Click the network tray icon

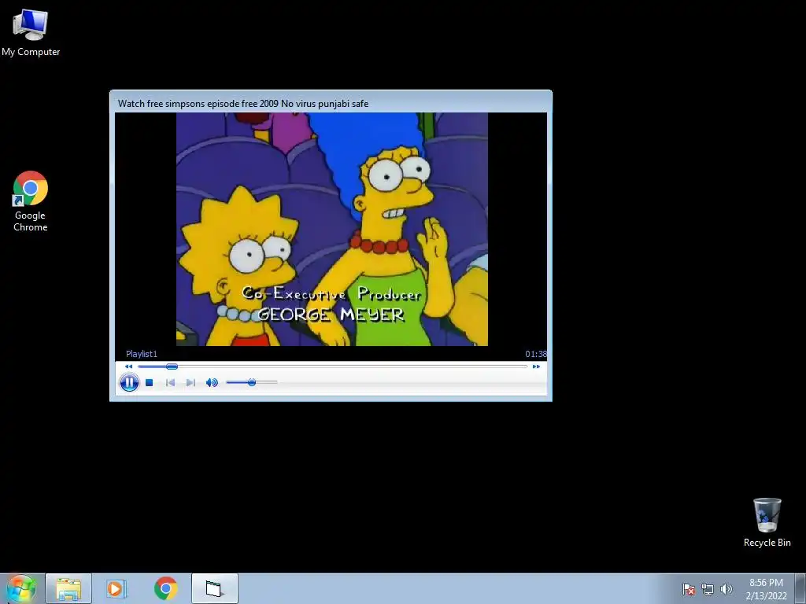pyautogui.click(x=708, y=589)
